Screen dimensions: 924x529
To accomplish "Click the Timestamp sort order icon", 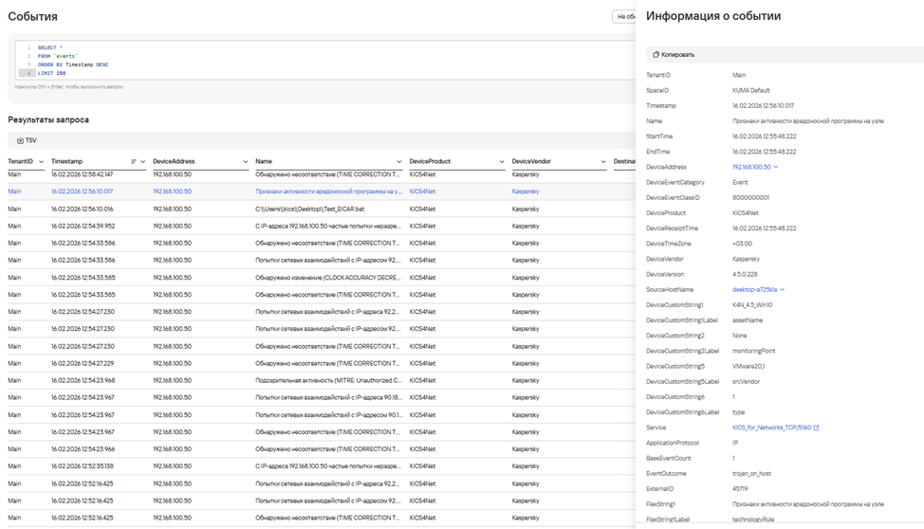I will pos(134,162).
